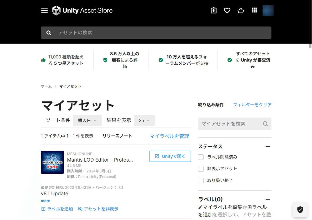Enable the 取り扱い終了 filter
The height and width of the screenshot is (220, 312).
[x=200, y=180]
